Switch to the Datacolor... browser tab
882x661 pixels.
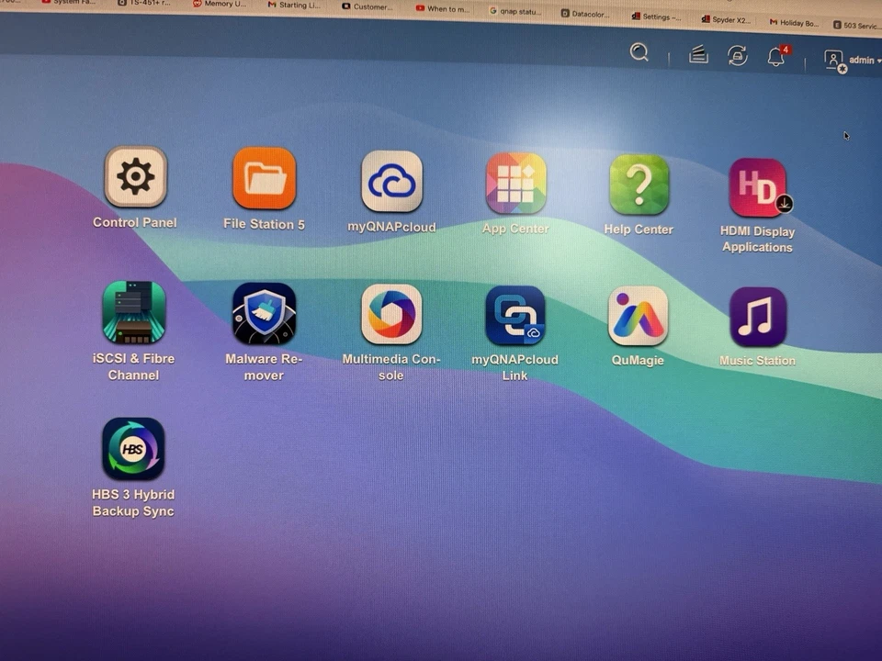click(585, 14)
